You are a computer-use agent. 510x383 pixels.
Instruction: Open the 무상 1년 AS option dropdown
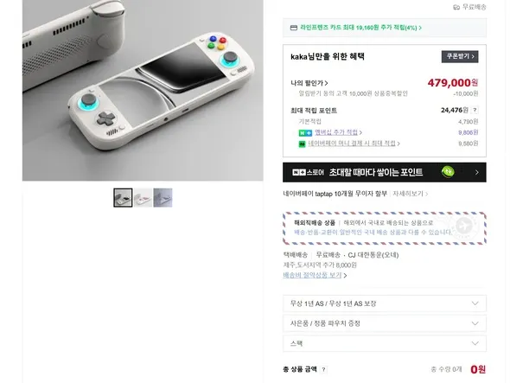pos(385,303)
